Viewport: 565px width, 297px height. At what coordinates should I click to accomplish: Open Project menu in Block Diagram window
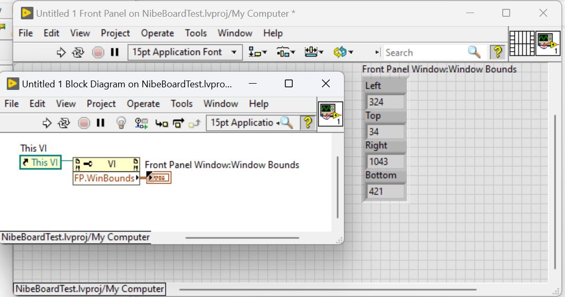pos(101,104)
